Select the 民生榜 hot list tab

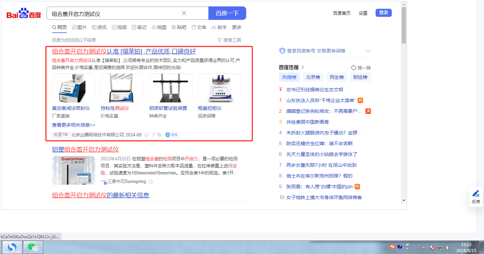click(337, 77)
